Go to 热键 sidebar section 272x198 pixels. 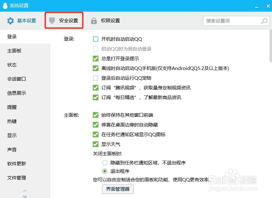tap(25, 121)
